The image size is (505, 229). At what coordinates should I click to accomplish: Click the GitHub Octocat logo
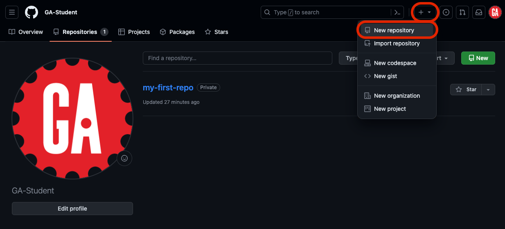pyautogui.click(x=32, y=12)
